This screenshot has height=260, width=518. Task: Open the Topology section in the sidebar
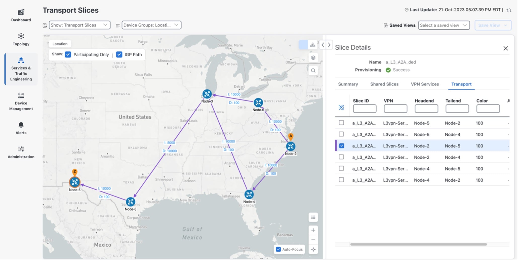pyautogui.click(x=21, y=40)
